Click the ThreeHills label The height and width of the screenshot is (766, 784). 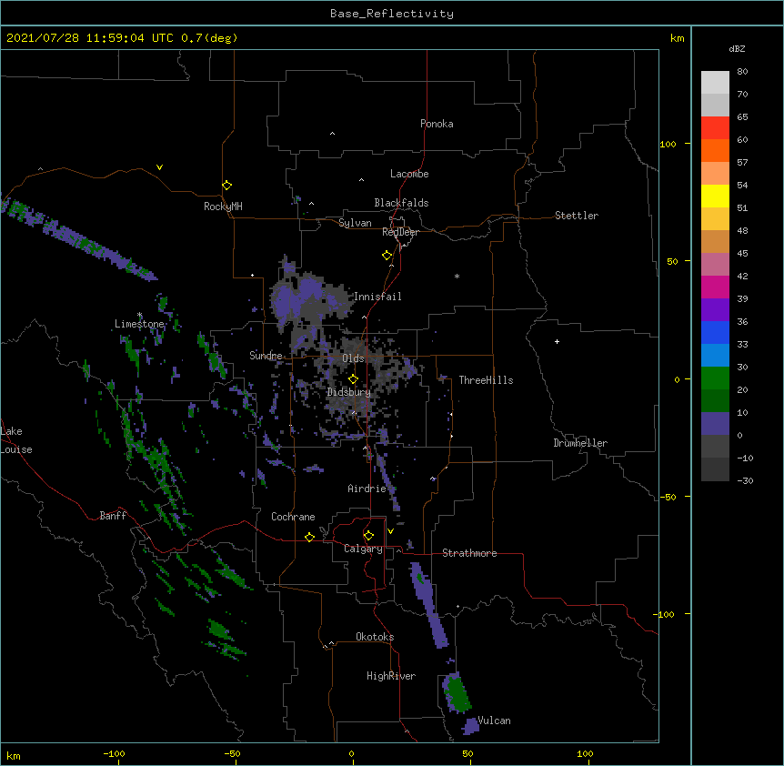click(486, 380)
